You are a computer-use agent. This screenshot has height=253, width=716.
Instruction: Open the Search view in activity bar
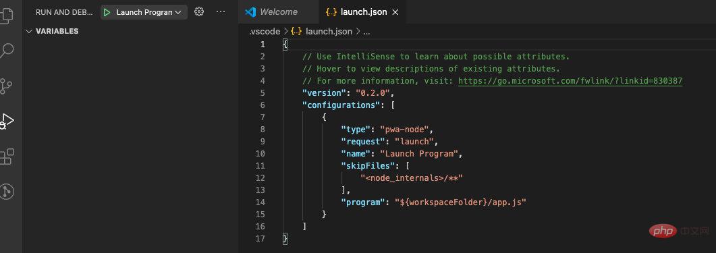click(7, 50)
